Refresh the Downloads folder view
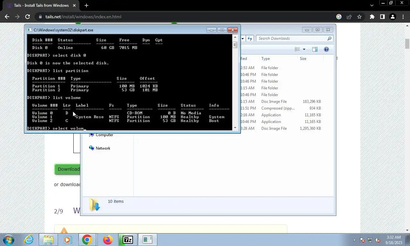Screen dimensions: 410x246 [x=250, y=38]
